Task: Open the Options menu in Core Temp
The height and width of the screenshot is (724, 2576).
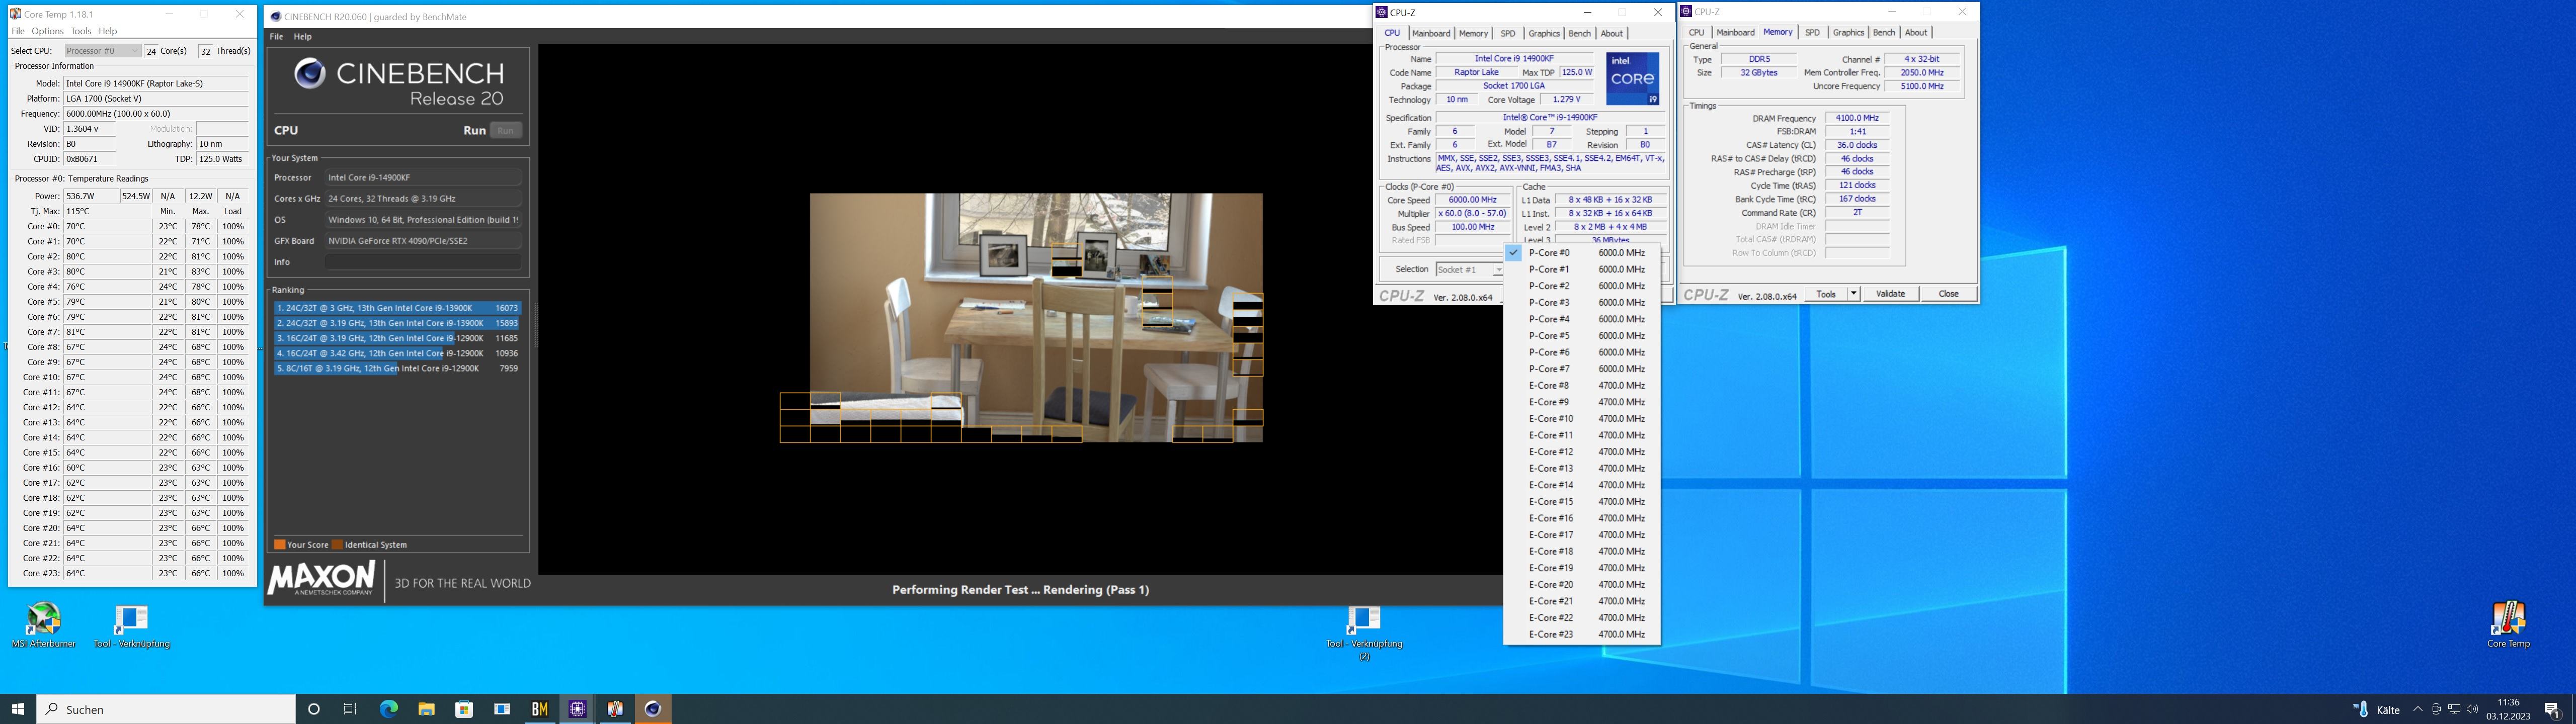Action: coord(47,31)
